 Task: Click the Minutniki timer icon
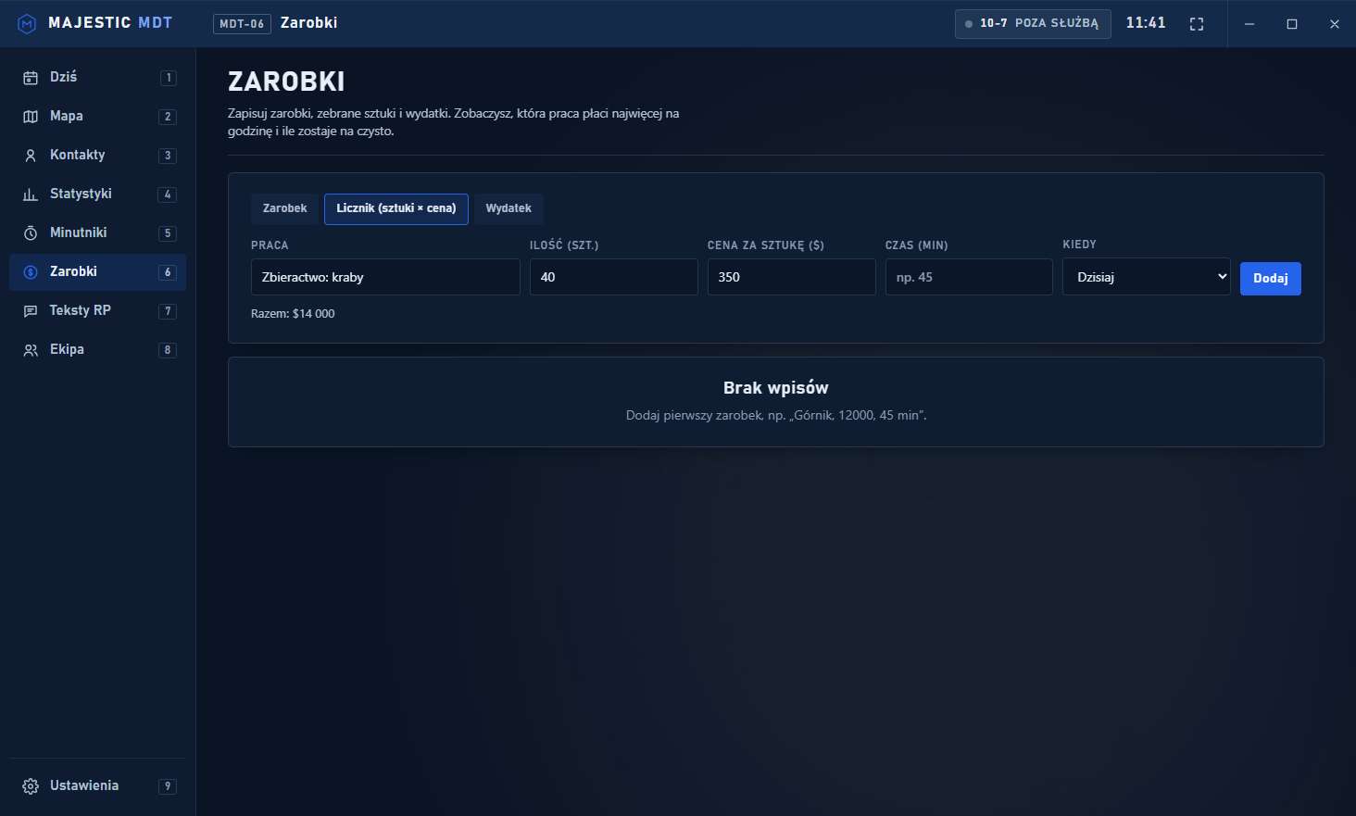pyautogui.click(x=31, y=233)
